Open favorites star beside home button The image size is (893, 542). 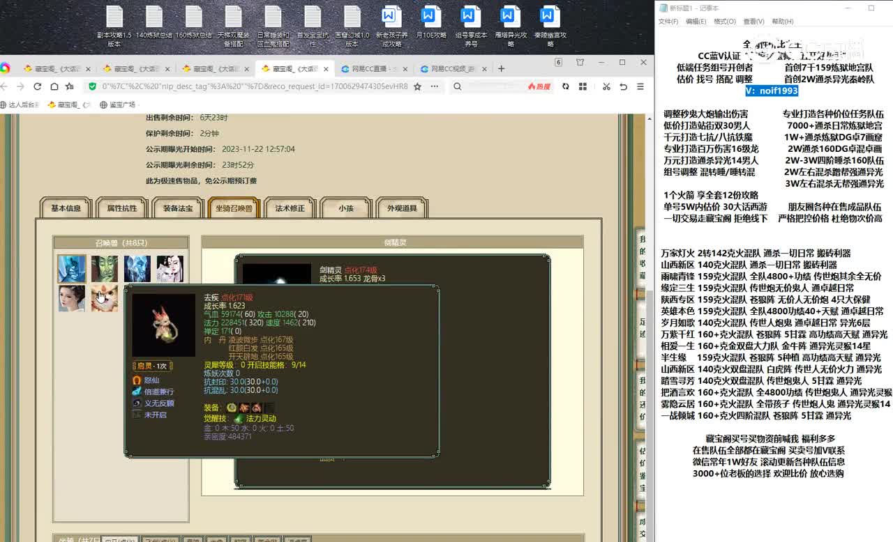click(70, 86)
